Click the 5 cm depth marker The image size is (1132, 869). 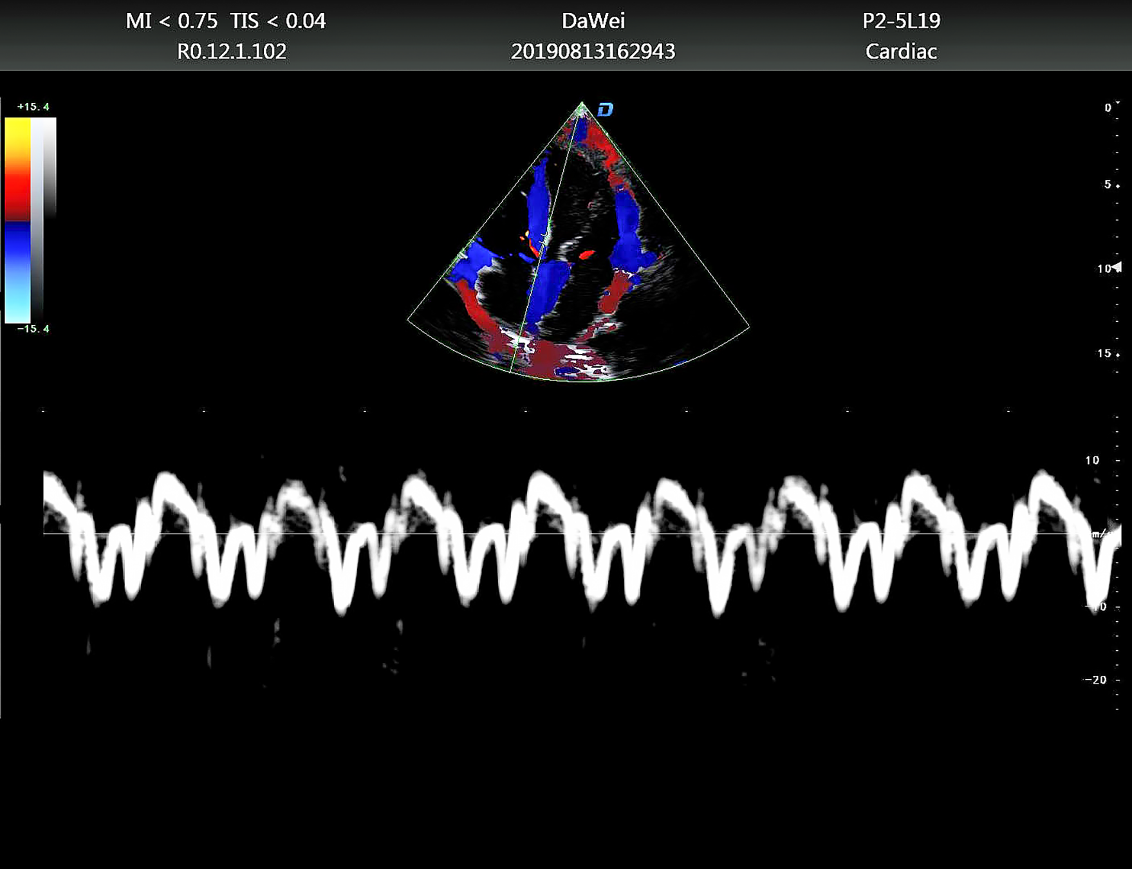tap(1108, 185)
